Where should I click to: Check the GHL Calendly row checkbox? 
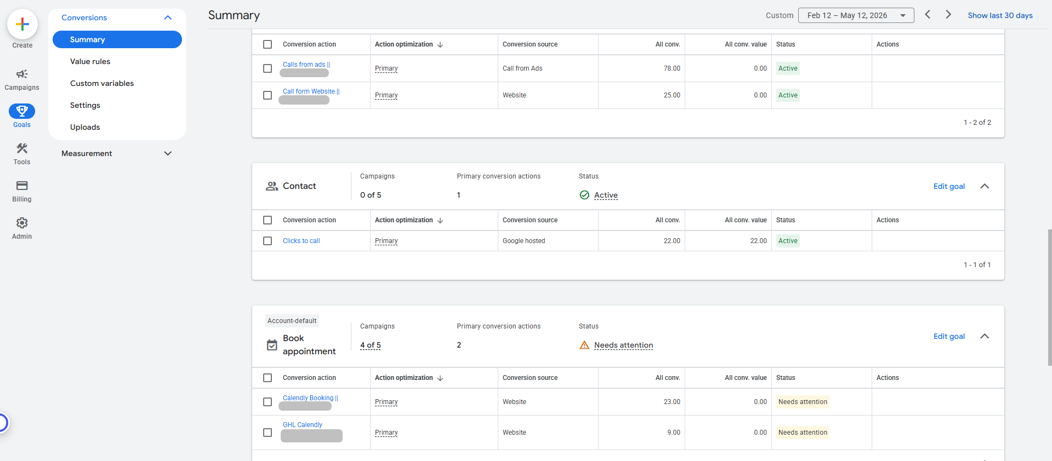pos(268,433)
